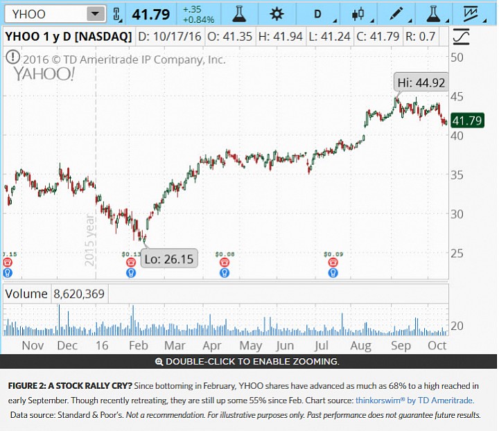Click the 50 price axis label
This screenshot has width=499, height=431.
click(x=457, y=58)
